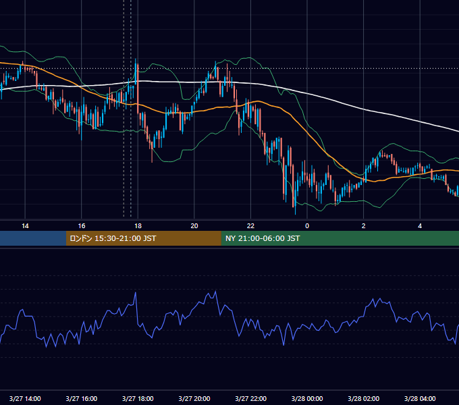The image size is (459, 405).
Task: Click the 3/27 20:00 date label
Action: click(x=194, y=398)
